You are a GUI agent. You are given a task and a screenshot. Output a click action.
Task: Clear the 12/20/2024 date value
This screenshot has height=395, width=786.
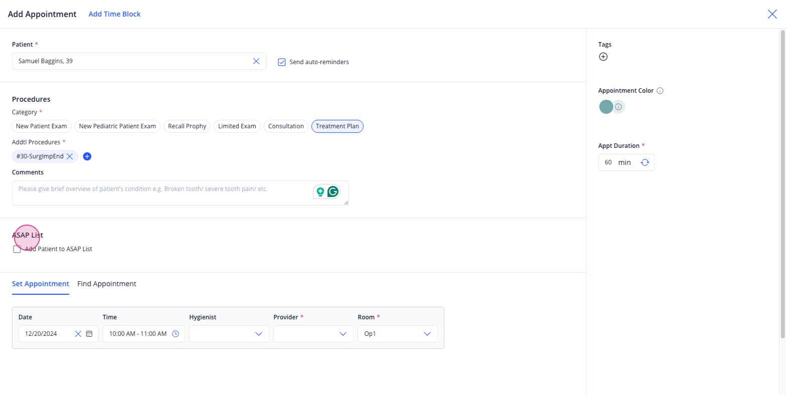click(78, 334)
